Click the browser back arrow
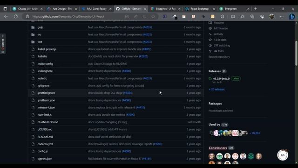298x168 pixels. pos(6,17)
